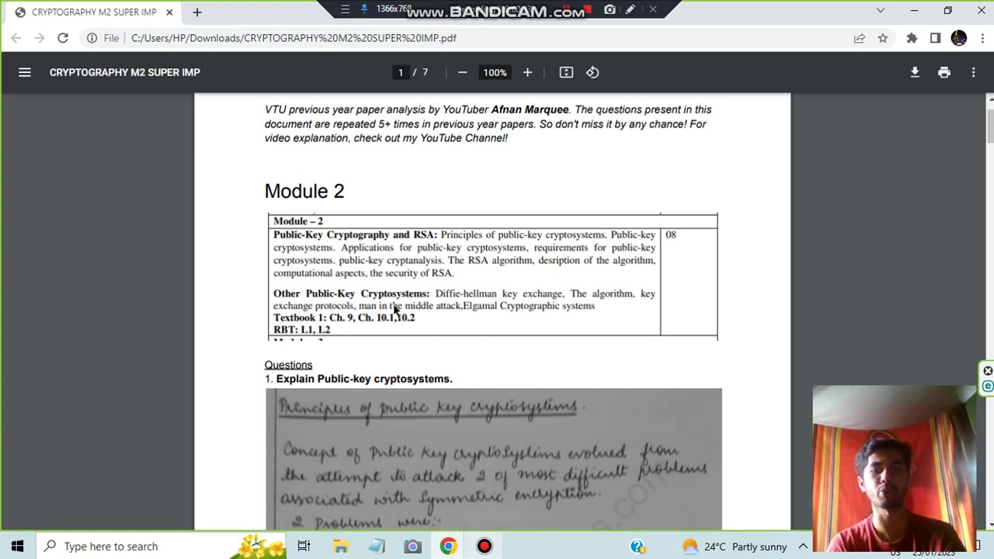Open the PDF viewer more actions menu
This screenshot has height=559, width=994.
click(x=973, y=72)
